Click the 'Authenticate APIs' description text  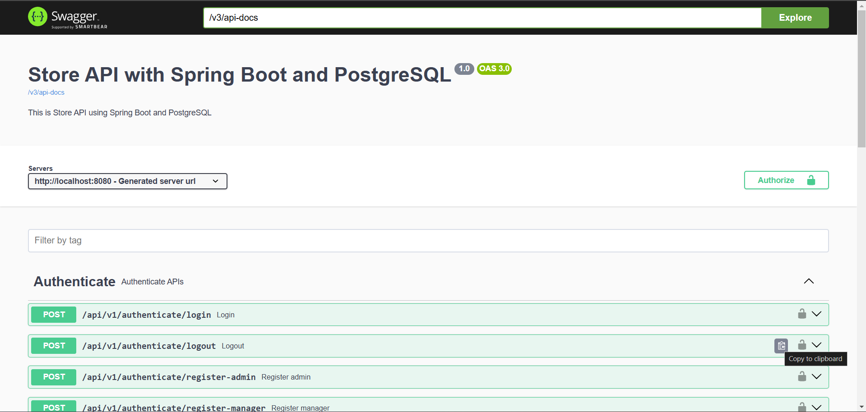pyautogui.click(x=153, y=282)
